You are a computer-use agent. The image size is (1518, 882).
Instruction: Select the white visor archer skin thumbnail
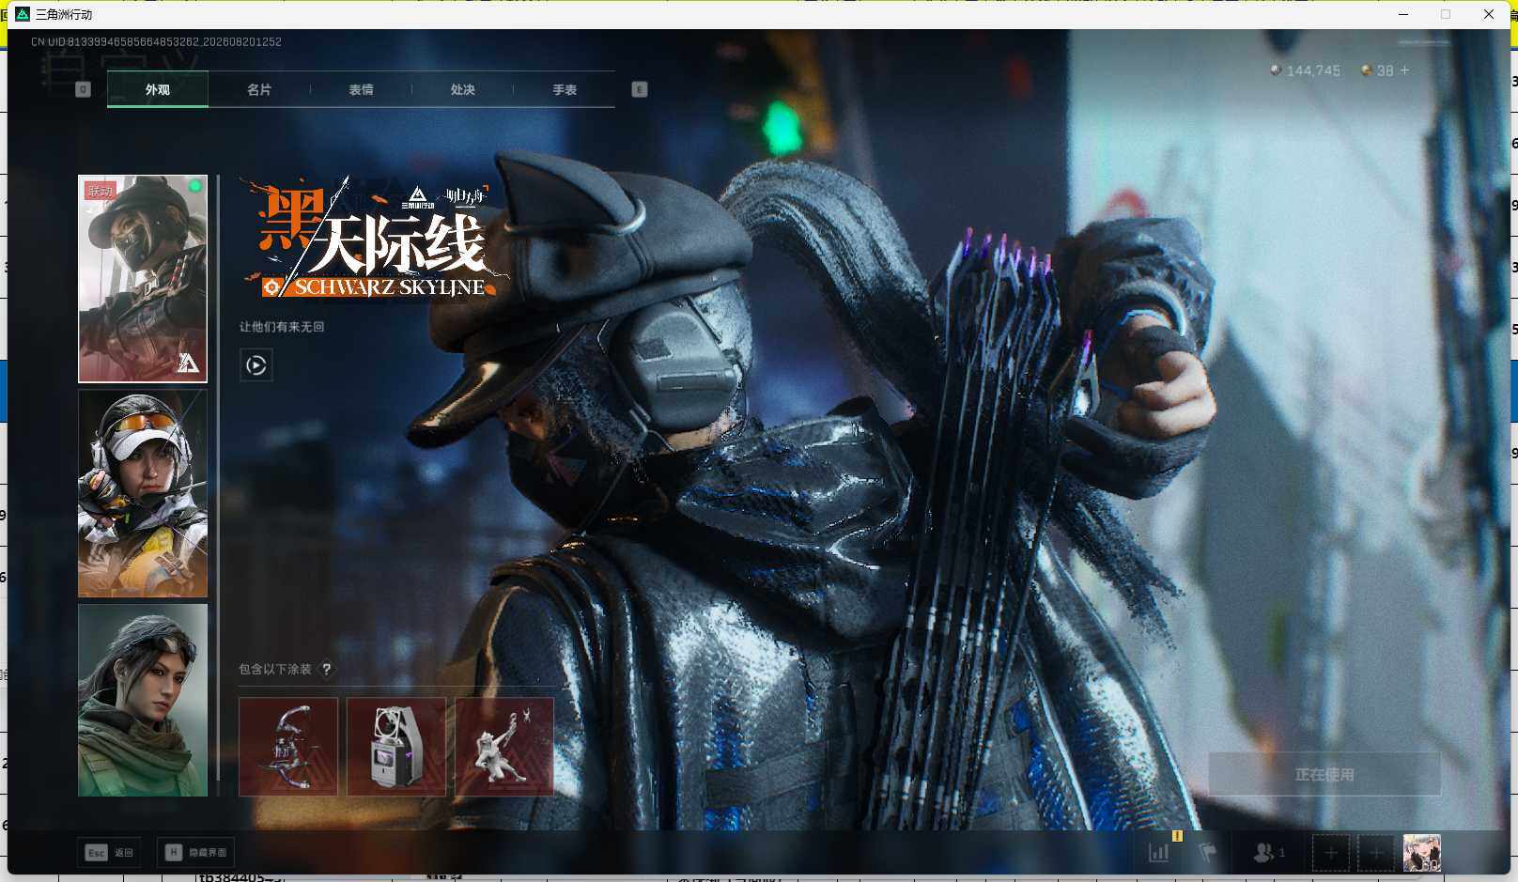pos(143,493)
